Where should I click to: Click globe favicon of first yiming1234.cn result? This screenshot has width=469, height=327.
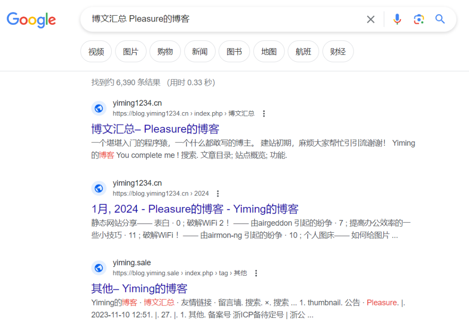(x=98, y=109)
